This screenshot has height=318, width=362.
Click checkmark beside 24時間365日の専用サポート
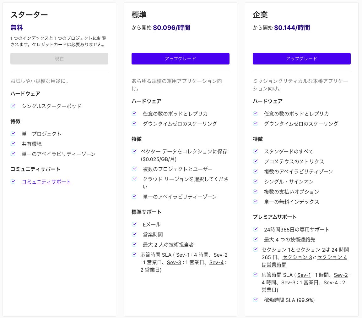[x=256, y=229]
